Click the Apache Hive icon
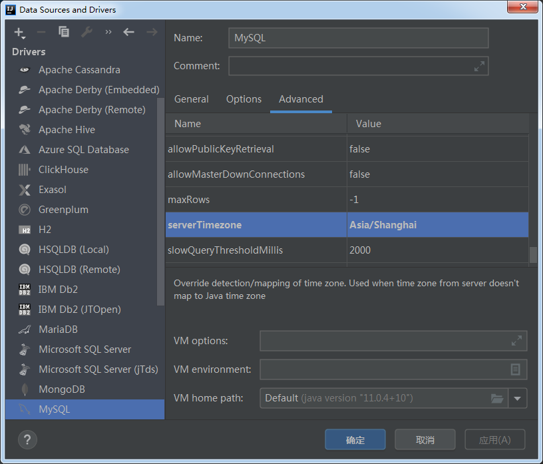543x464 pixels. point(25,130)
